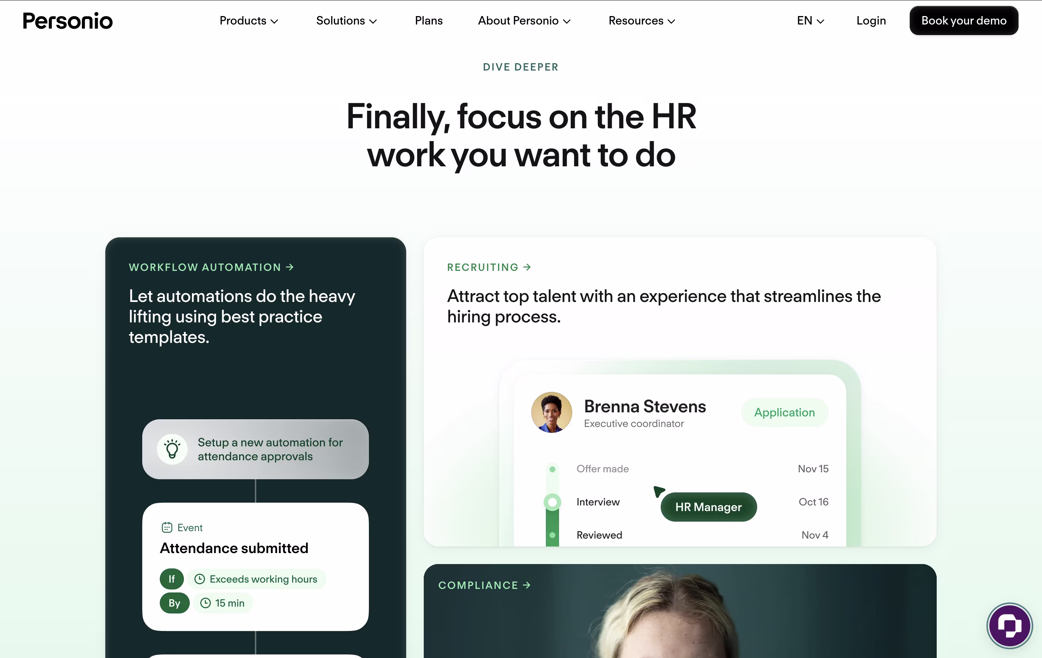1042x658 pixels.
Task: Click the Executive coordinator subtitle
Action: click(x=634, y=424)
